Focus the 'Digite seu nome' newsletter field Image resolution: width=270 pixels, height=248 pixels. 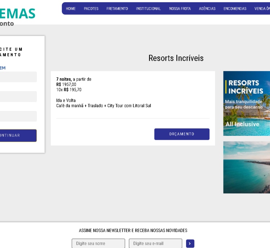[98, 243]
